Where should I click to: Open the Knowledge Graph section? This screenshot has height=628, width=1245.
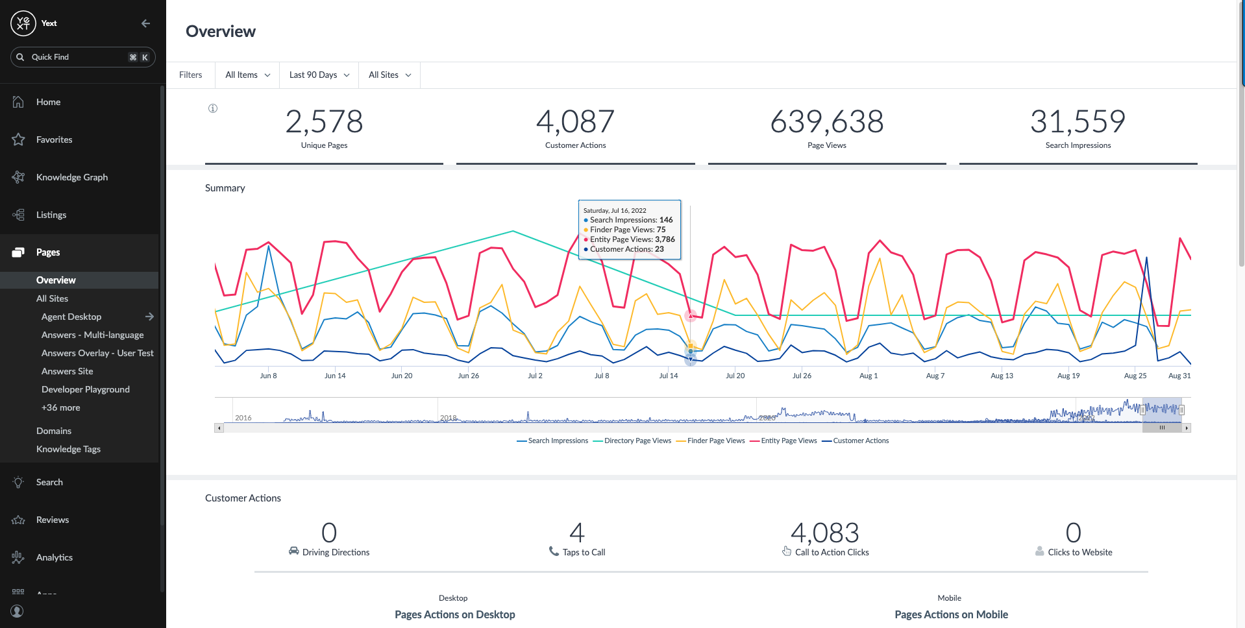19,176
